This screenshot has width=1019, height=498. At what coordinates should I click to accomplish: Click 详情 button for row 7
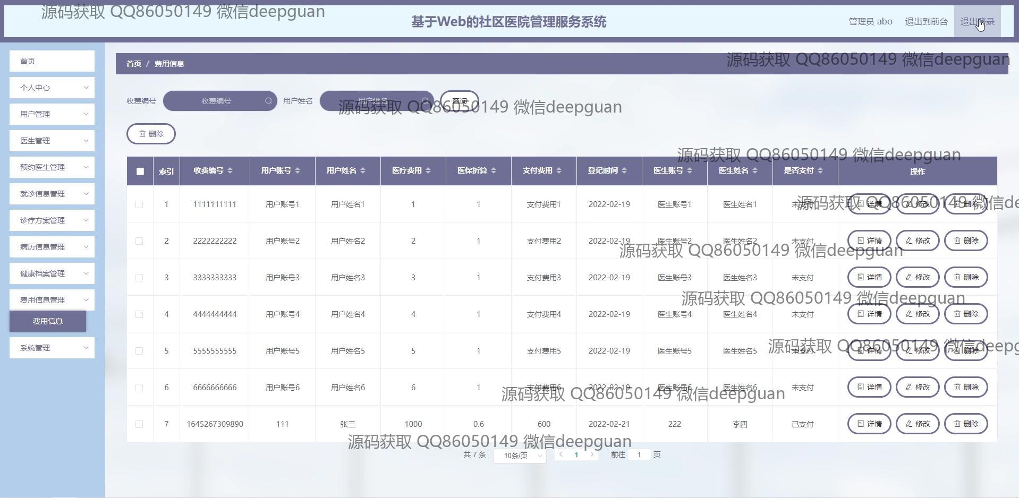click(869, 424)
